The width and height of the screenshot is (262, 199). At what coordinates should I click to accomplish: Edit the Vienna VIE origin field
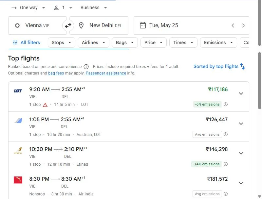pyautogui.click(x=37, y=25)
